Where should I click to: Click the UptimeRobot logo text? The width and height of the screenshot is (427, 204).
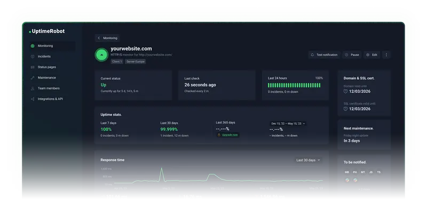pos(48,31)
